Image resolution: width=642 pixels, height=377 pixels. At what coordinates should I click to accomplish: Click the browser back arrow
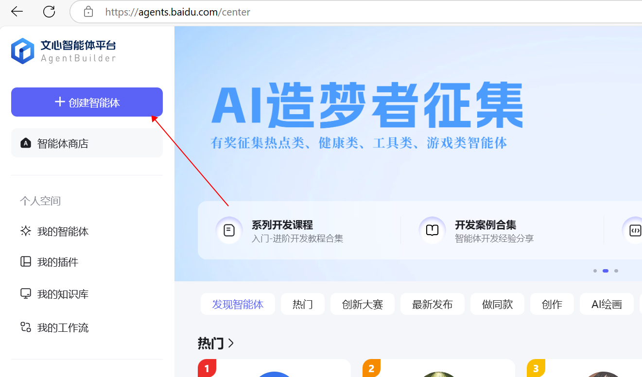(x=17, y=12)
